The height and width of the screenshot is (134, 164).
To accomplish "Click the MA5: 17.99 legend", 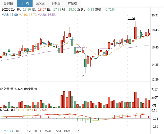I will point(10,15).
